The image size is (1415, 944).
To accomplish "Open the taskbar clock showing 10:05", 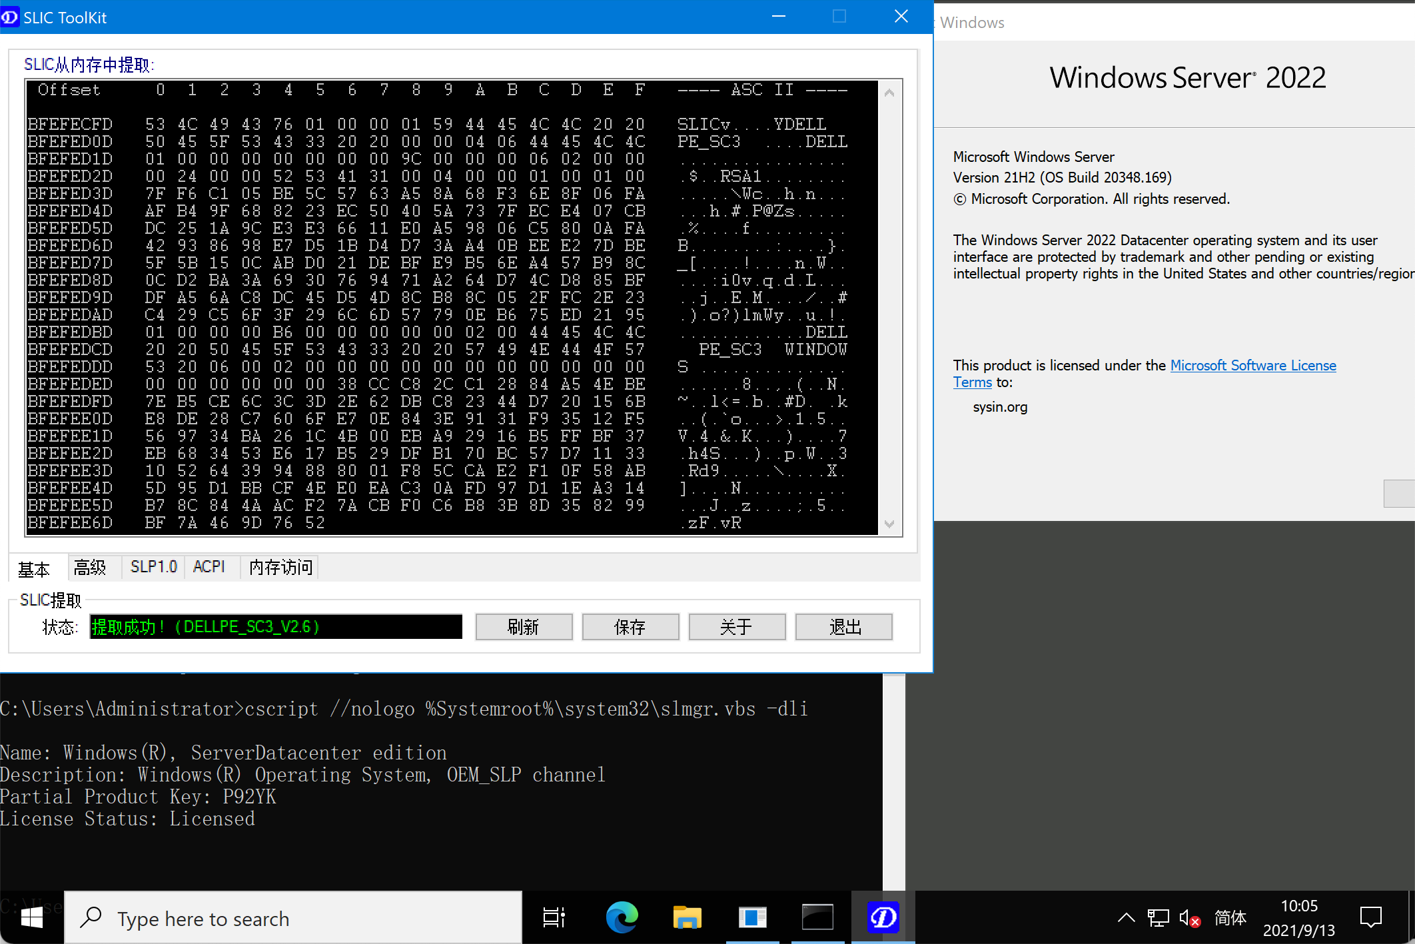I will [x=1299, y=918].
